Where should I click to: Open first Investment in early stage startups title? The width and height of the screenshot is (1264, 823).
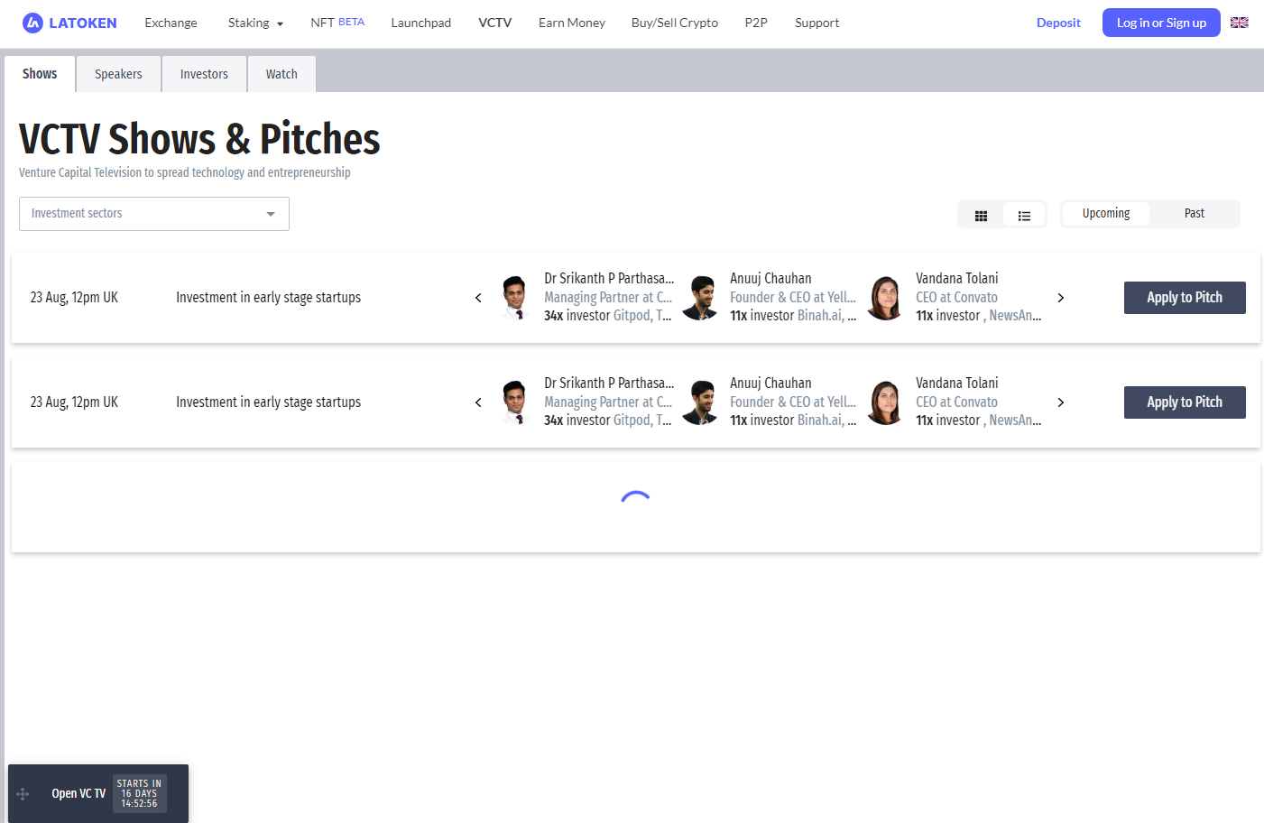click(268, 298)
